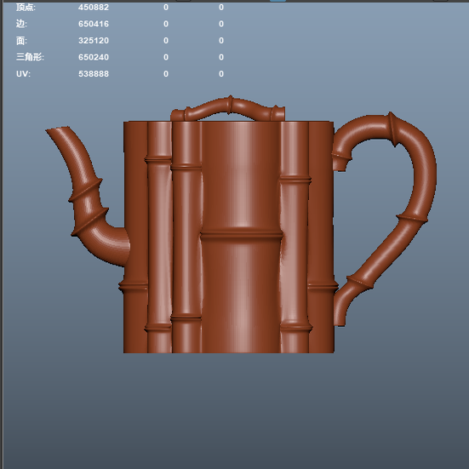The height and width of the screenshot is (469, 469).
Task: Click the 三角形 triangle count label
Action: pyautogui.click(x=30, y=57)
